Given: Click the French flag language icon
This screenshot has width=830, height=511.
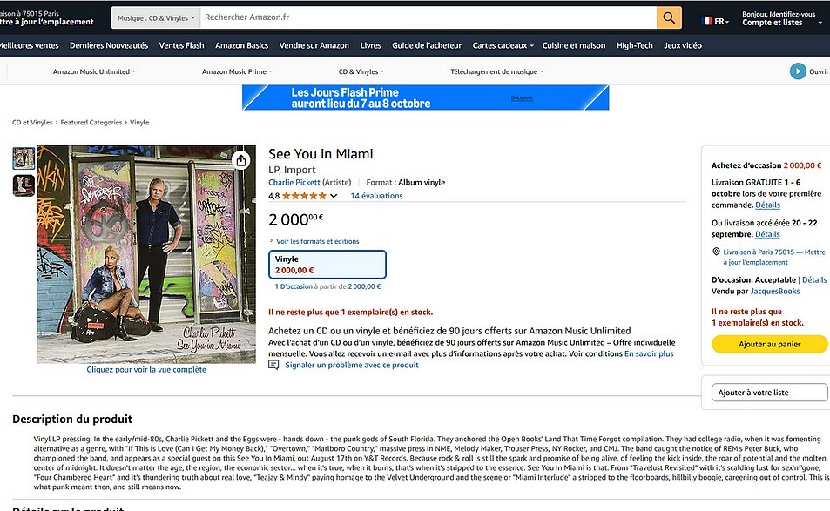Looking at the screenshot, I should point(707,21).
